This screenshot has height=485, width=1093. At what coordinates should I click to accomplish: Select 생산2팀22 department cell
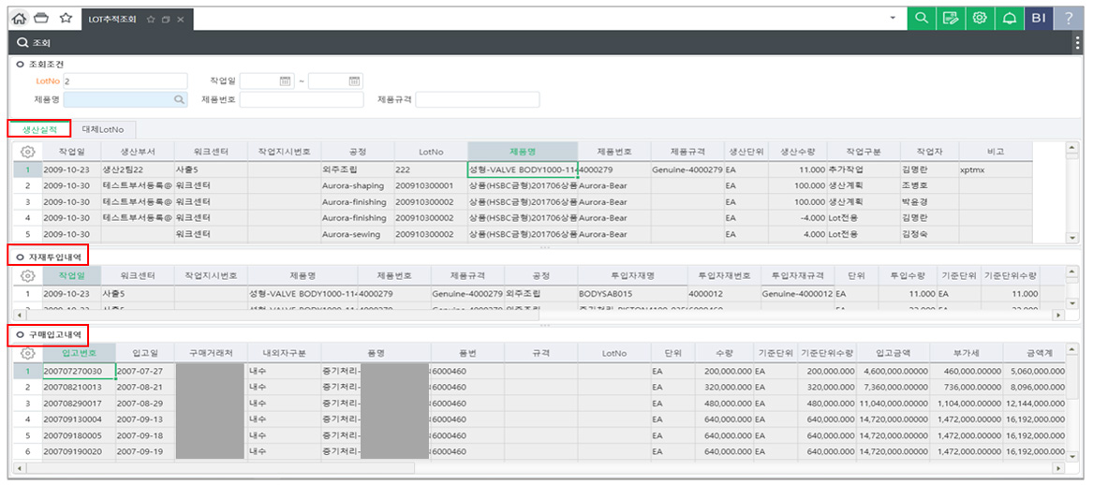coord(136,169)
